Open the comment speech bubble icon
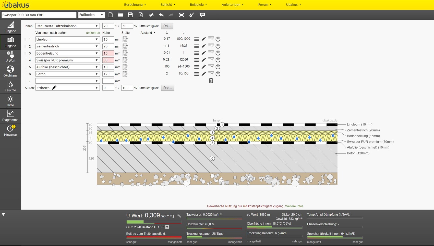This screenshot has width=434, height=246. [x=202, y=15]
